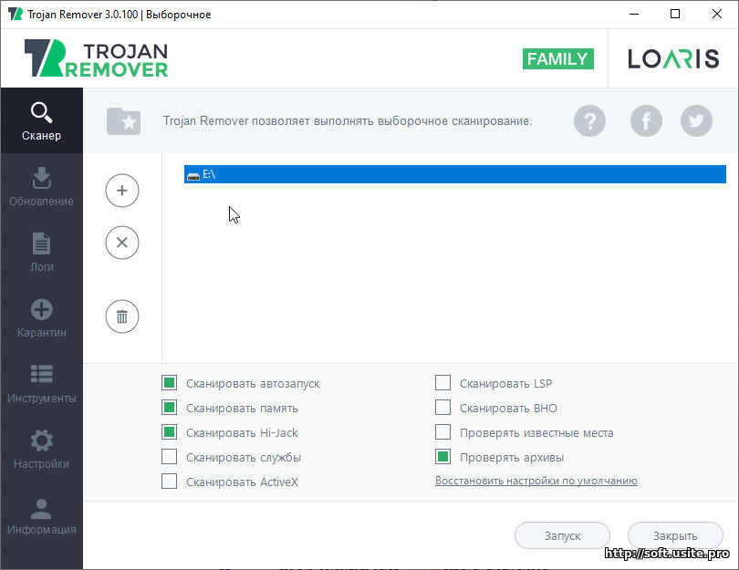Viewport: 739px width, 570px height.
Task: Open the Инструменты section
Action: click(x=41, y=383)
